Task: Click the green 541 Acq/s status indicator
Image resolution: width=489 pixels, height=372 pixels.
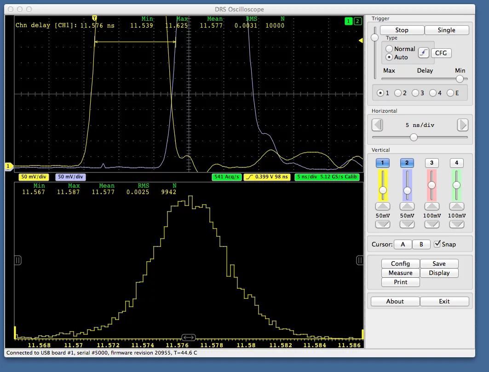Action: [226, 177]
